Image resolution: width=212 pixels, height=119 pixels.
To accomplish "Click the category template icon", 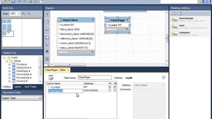I will click(x=174, y=34).
